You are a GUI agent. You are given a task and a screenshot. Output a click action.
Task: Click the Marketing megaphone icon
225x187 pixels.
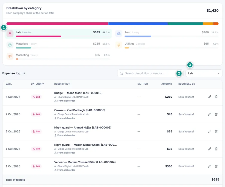tap(10, 56)
